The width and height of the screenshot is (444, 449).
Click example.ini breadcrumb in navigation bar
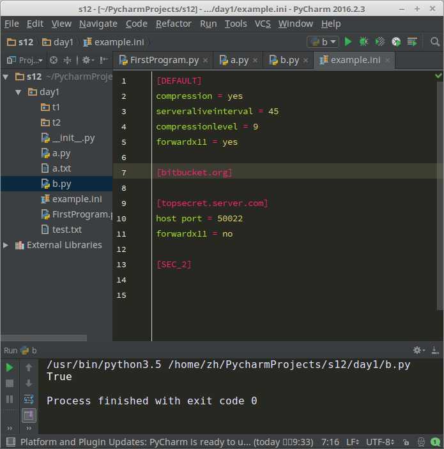click(x=114, y=42)
